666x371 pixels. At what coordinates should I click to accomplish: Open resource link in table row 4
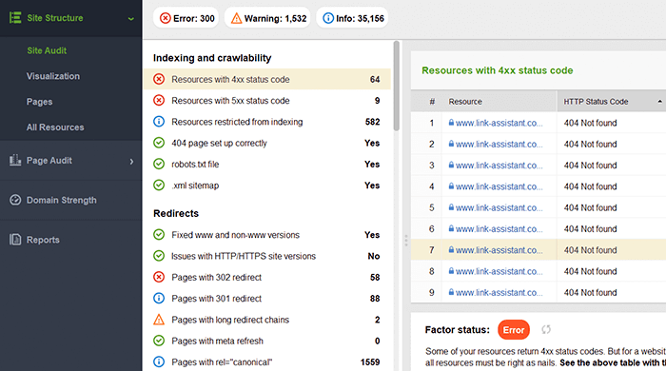coord(499,186)
